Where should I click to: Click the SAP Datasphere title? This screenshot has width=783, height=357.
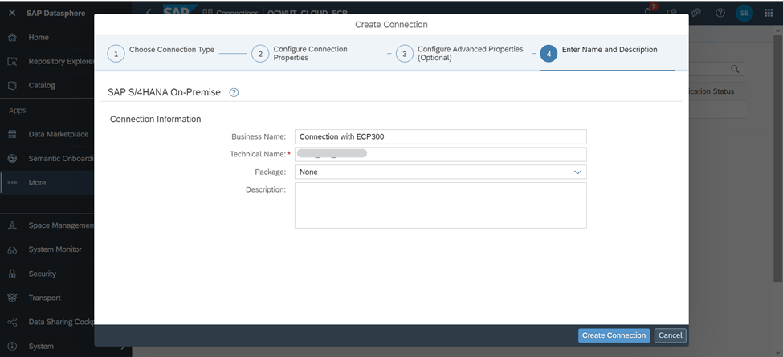click(55, 14)
